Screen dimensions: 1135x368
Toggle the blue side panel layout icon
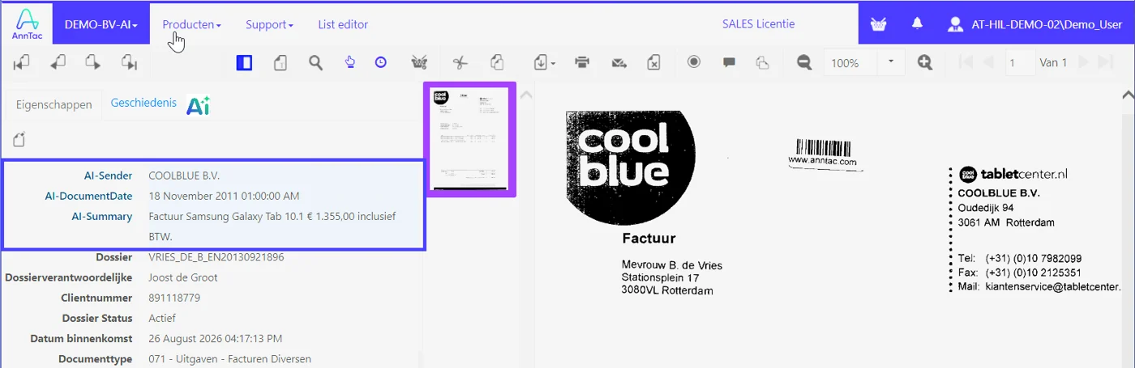(x=244, y=62)
